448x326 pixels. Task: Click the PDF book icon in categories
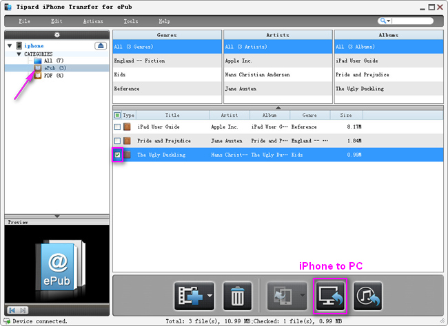coord(38,76)
